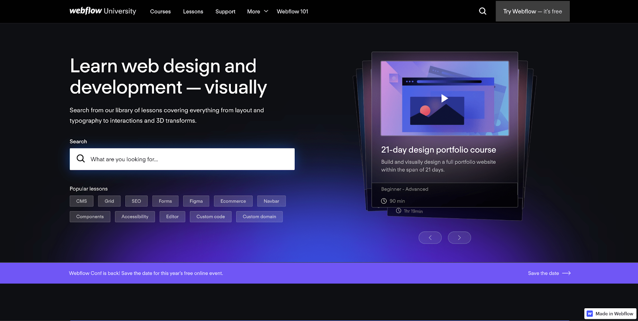The height and width of the screenshot is (321, 638).
Task: Select the Ecommerce lesson tag
Action: coord(233,201)
